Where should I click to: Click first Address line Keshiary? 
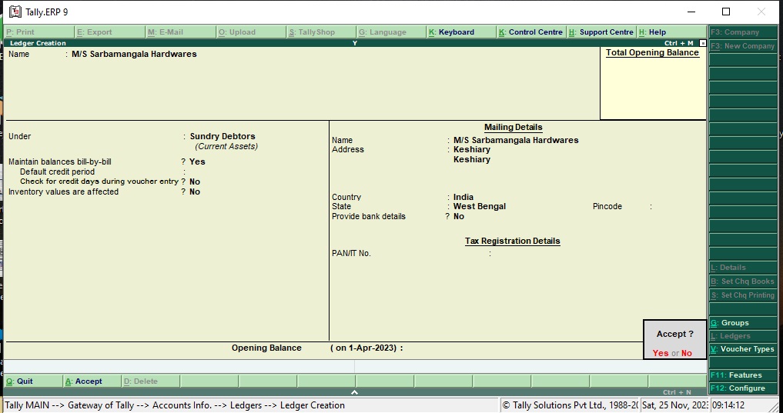click(472, 149)
